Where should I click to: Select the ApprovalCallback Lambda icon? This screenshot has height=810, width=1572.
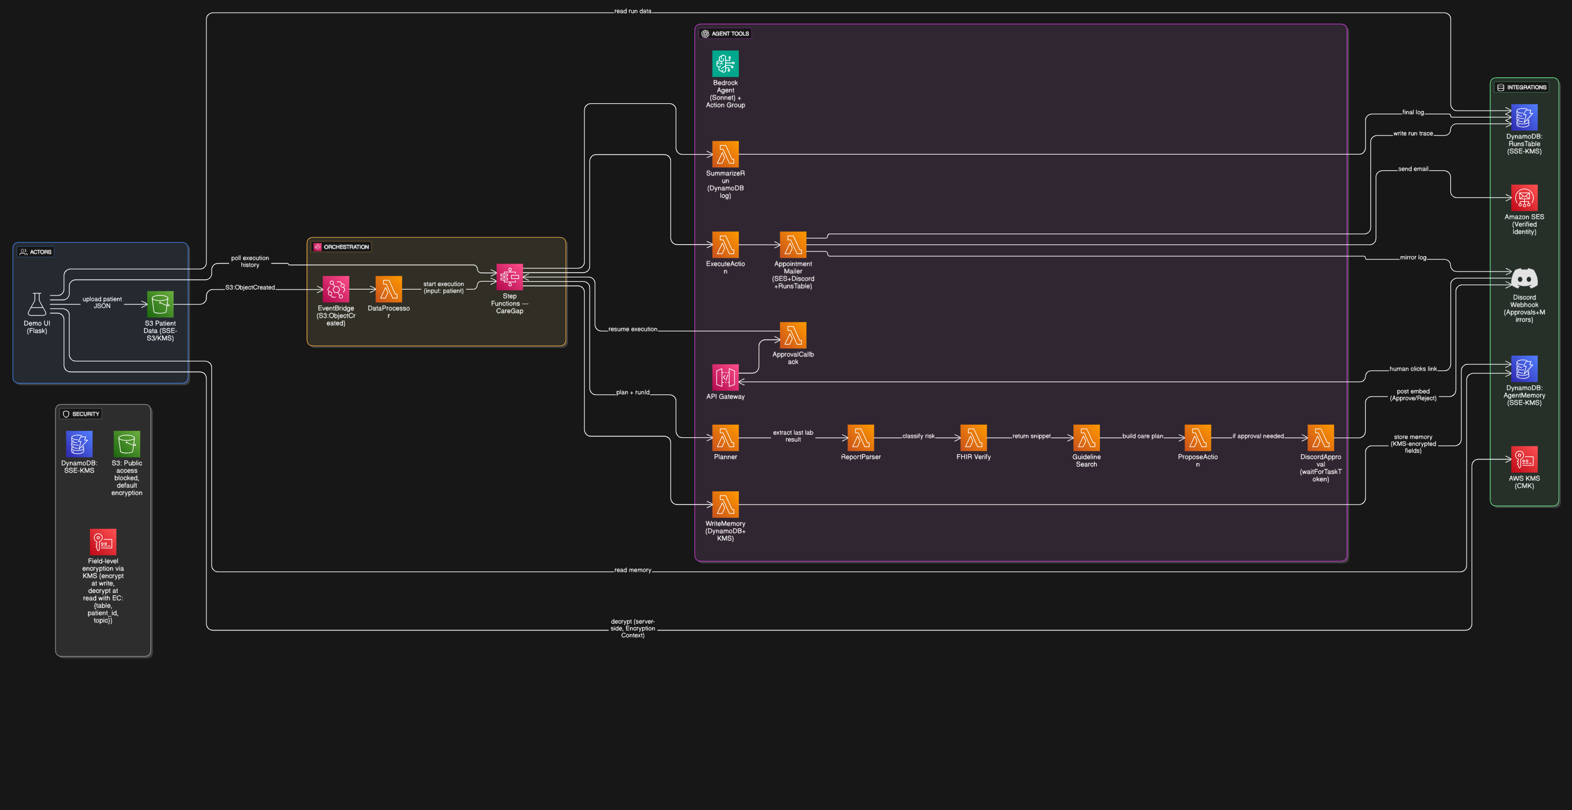pos(793,335)
